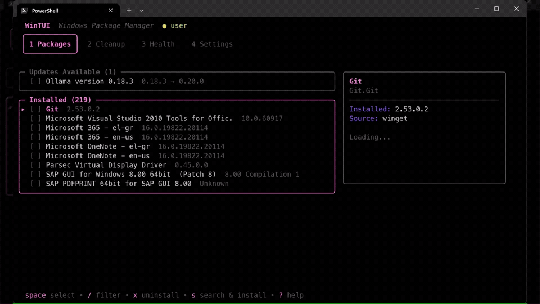Select the Microsoft OneNote - en-us checkbox
Viewport: 540px width, 304px height.
35,156
